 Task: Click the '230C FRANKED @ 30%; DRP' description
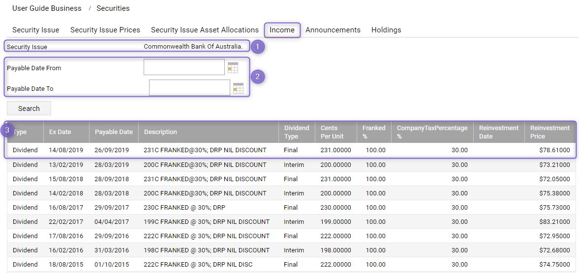(184, 207)
